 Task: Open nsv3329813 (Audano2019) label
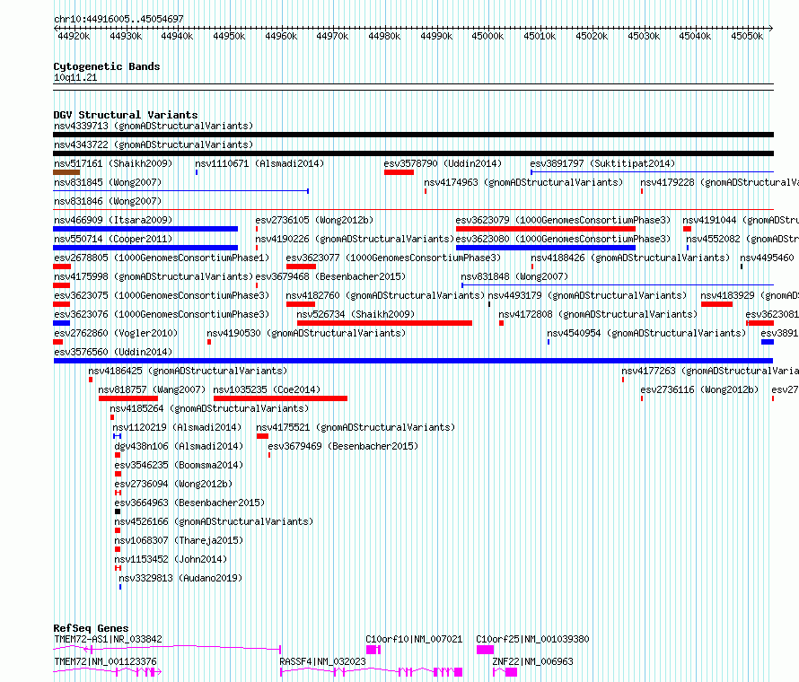(180, 578)
